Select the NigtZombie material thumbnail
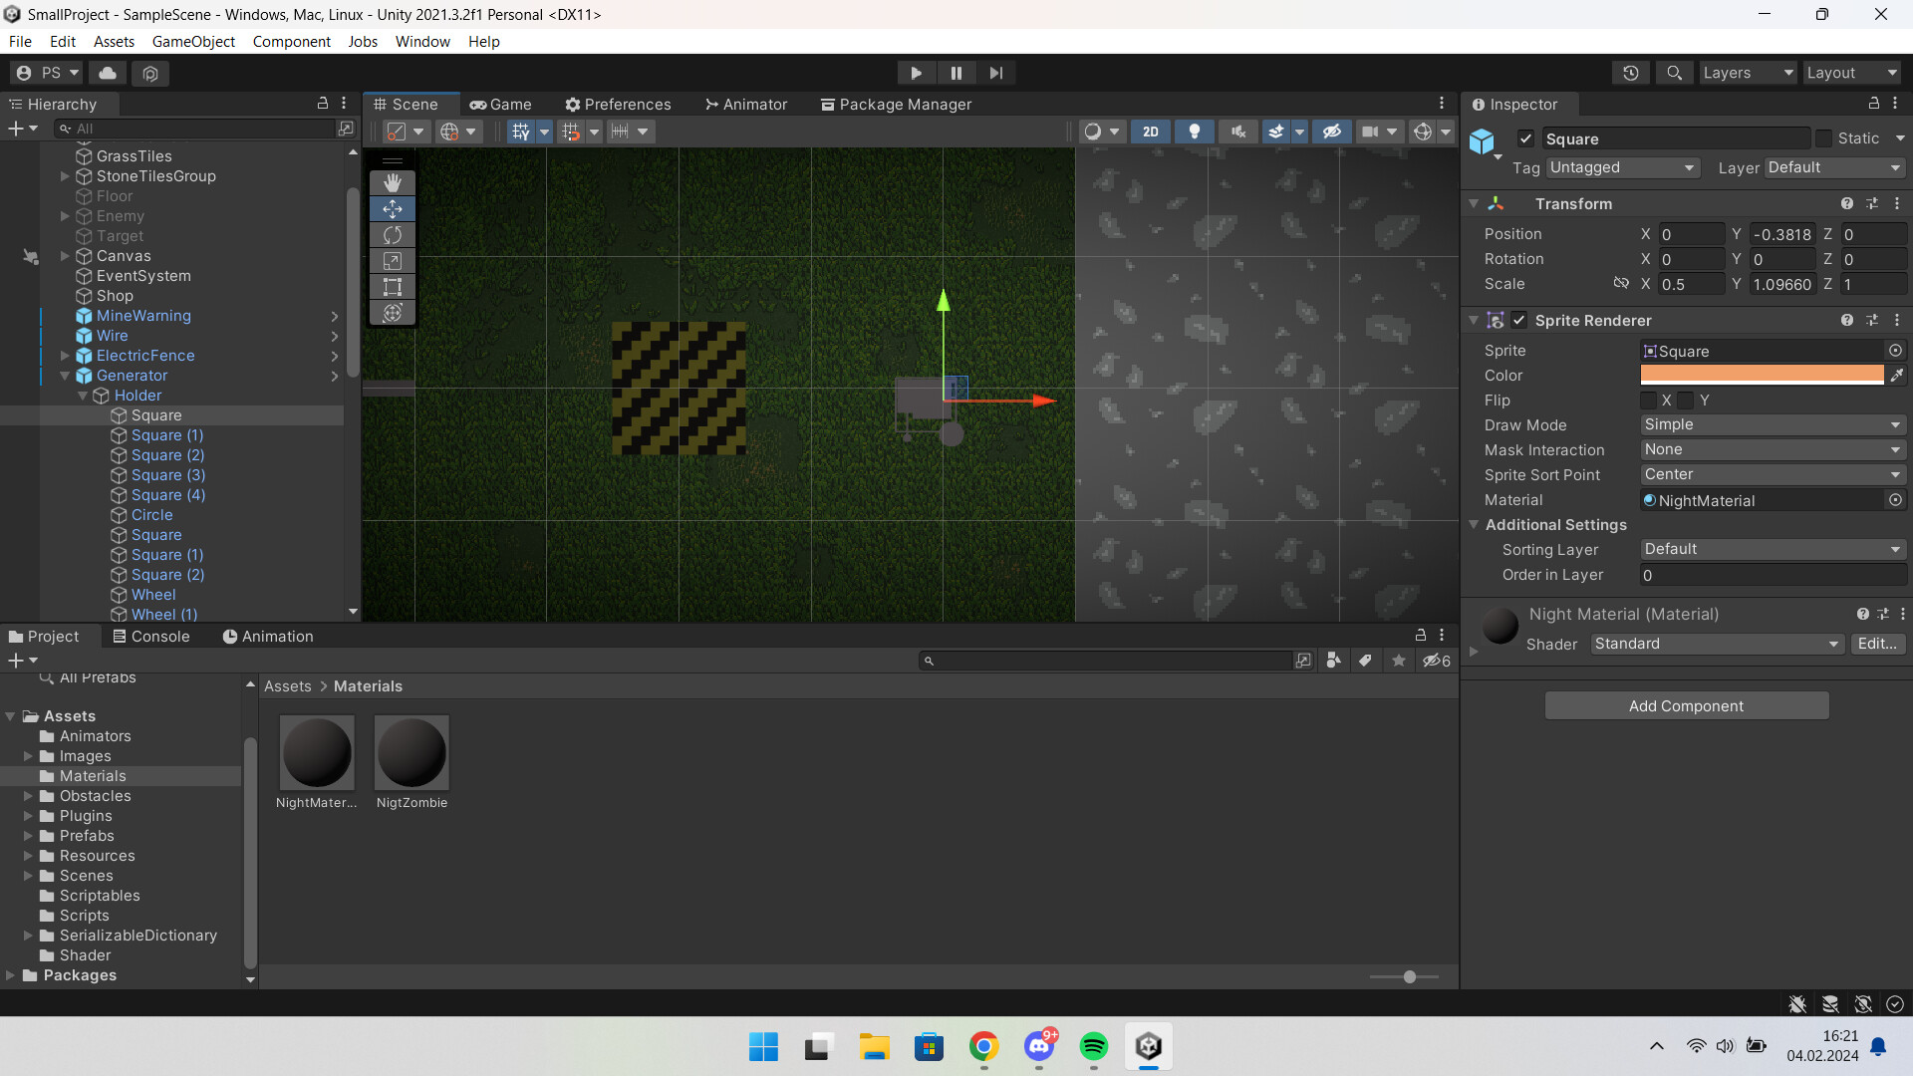This screenshot has height=1076, width=1913. [411, 753]
